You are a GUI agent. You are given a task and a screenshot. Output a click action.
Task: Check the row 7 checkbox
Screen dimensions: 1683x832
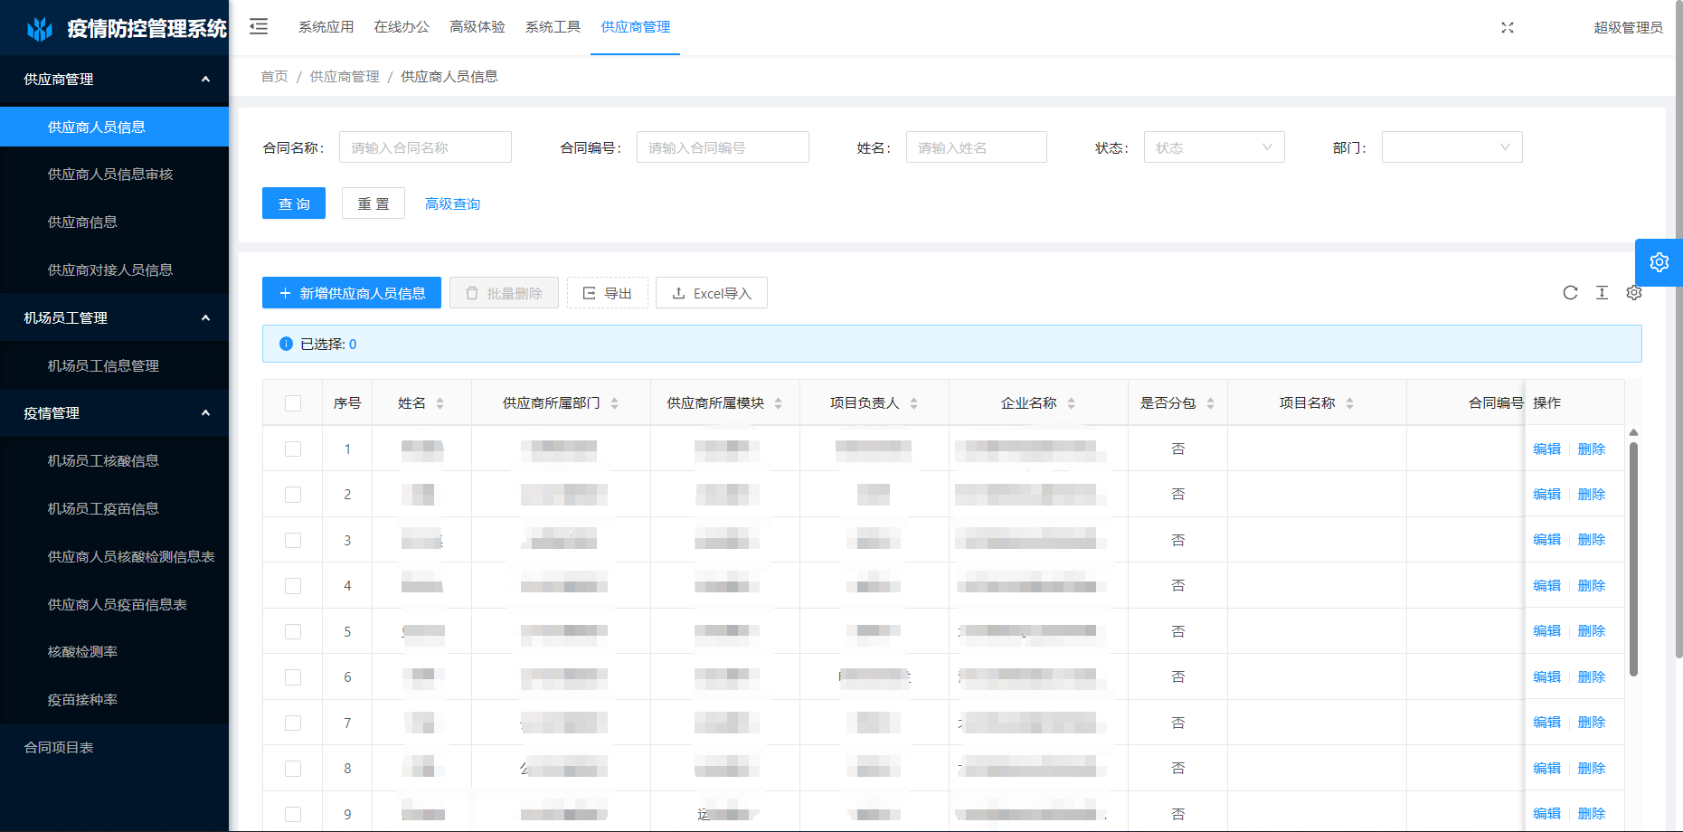pyautogui.click(x=293, y=723)
